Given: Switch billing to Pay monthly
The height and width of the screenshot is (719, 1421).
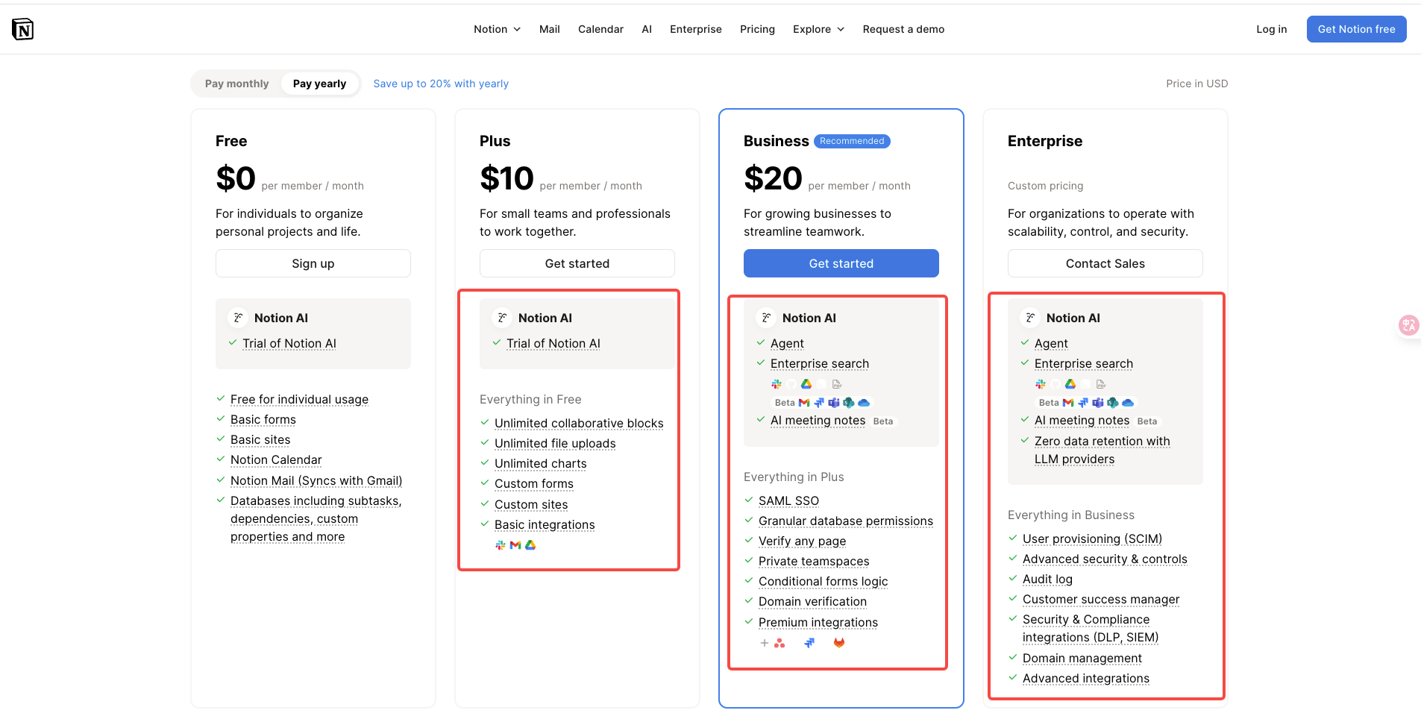Looking at the screenshot, I should [237, 84].
